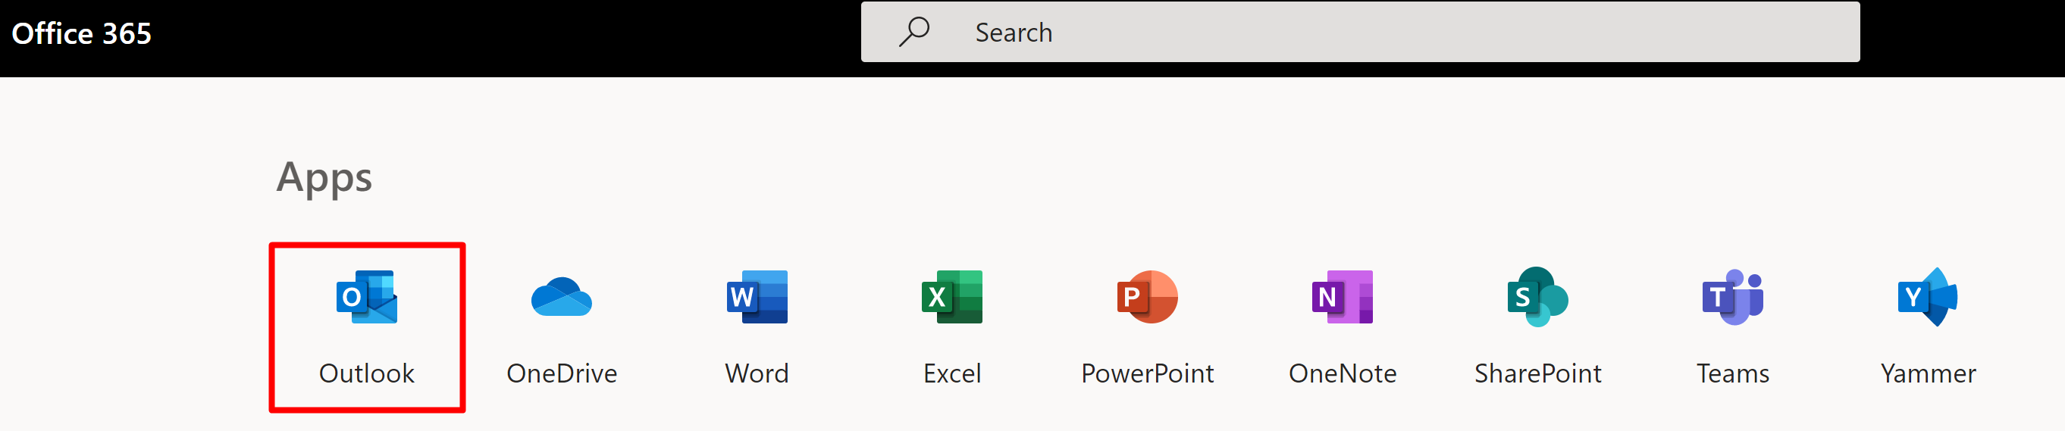Launch Excel from its icon
This screenshot has height=431, width=2065.
point(952,296)
